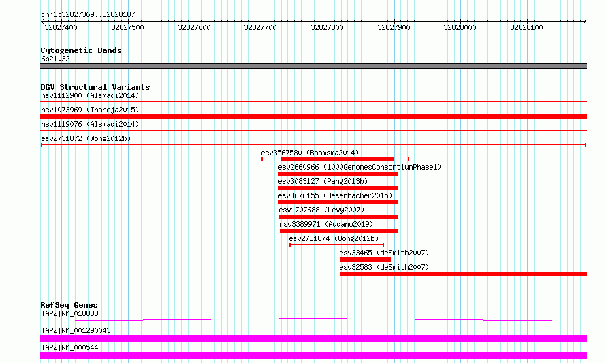Click the first esv2731872 (Wong2012b) label

point(86,138)
